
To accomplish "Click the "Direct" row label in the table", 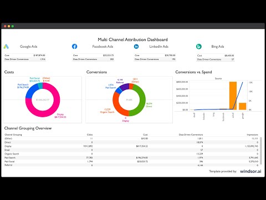I will tap(8, 142).
